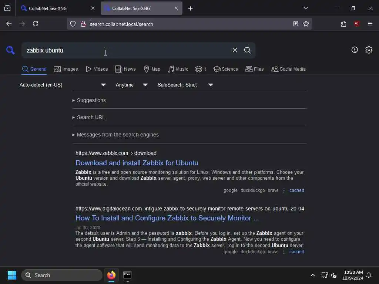The height and width of the screenshot is (284, 379).
Task: Select the News category tab
Action: coord(125,69)
